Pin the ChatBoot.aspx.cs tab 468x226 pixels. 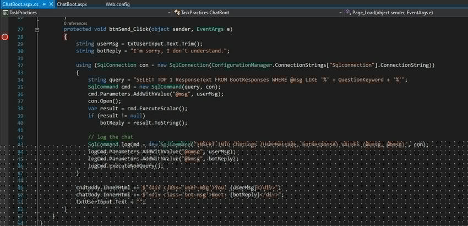pyautogui.click(x=43, y=4)
